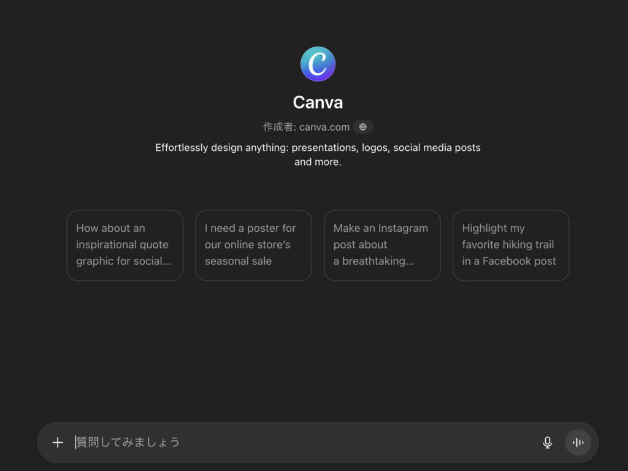Select the Facebook hiking trail suggestion
Viewport: 628px width, 471px height.
point(511,245)
